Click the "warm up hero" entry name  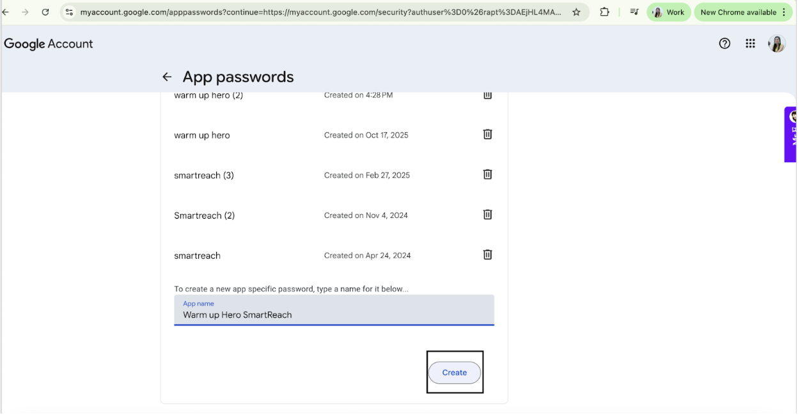coord(202,135)
